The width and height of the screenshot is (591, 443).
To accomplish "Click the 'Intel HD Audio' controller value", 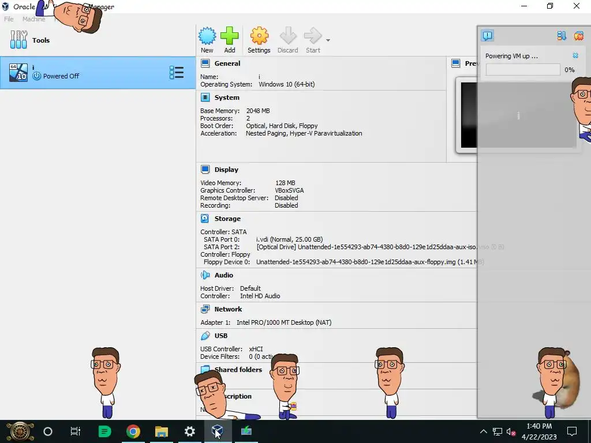I will 260,296.
